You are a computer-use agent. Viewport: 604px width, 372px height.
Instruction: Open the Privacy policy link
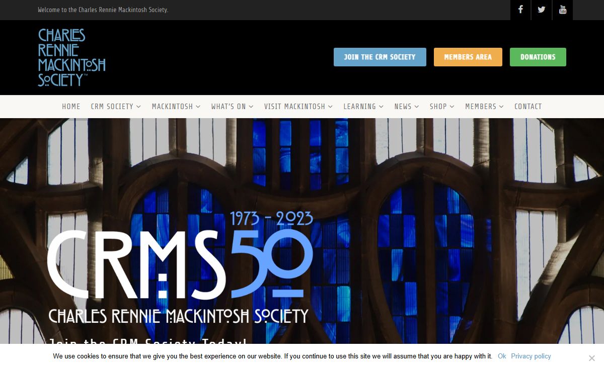(x=531, y=356)
